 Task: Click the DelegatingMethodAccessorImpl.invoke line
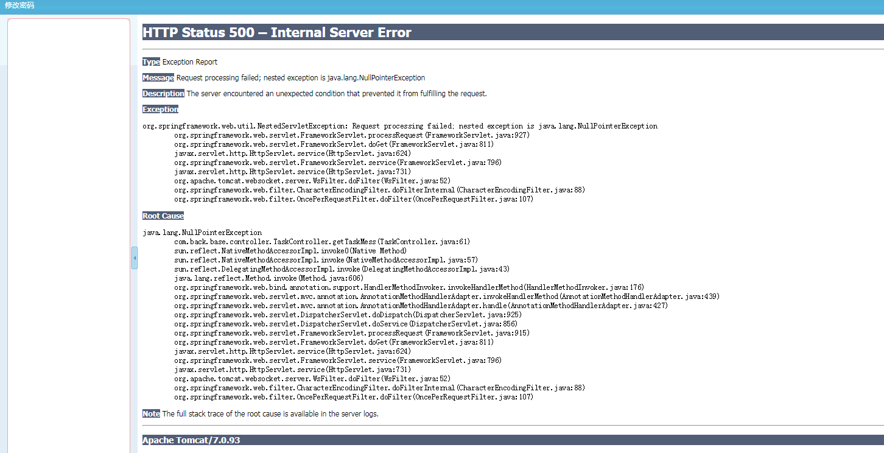(342, 269)
